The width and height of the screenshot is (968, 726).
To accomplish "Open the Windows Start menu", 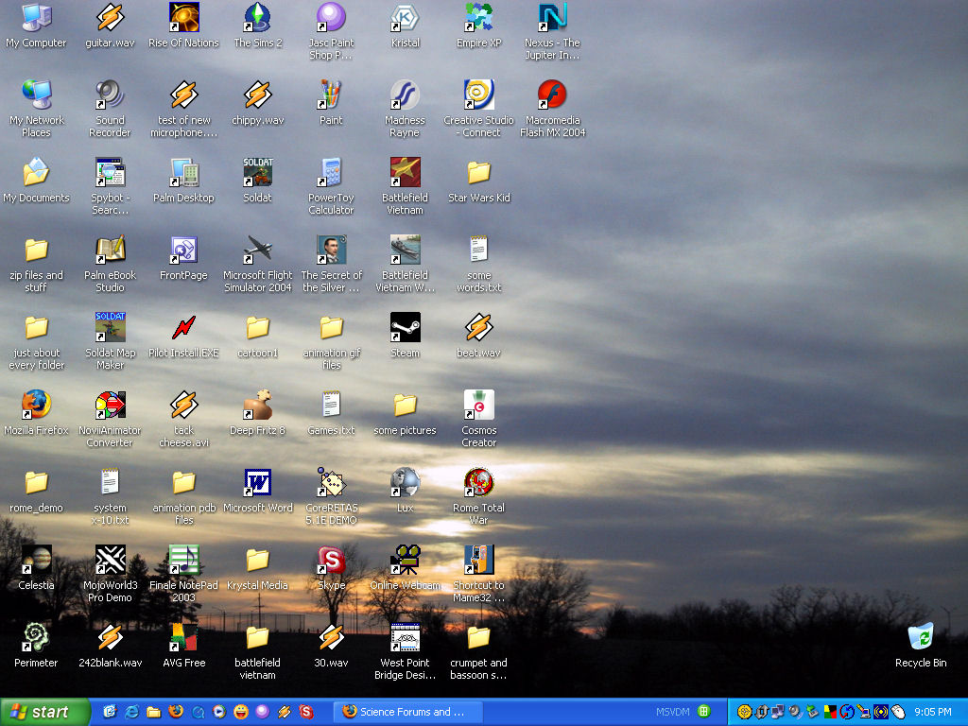I will (x=40, y=712).
